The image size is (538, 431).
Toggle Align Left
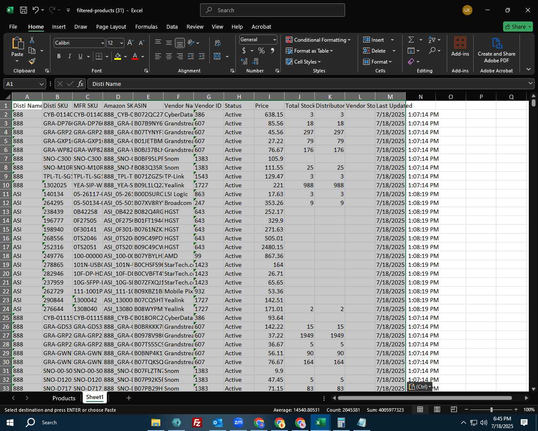click(x=158, y=56)
